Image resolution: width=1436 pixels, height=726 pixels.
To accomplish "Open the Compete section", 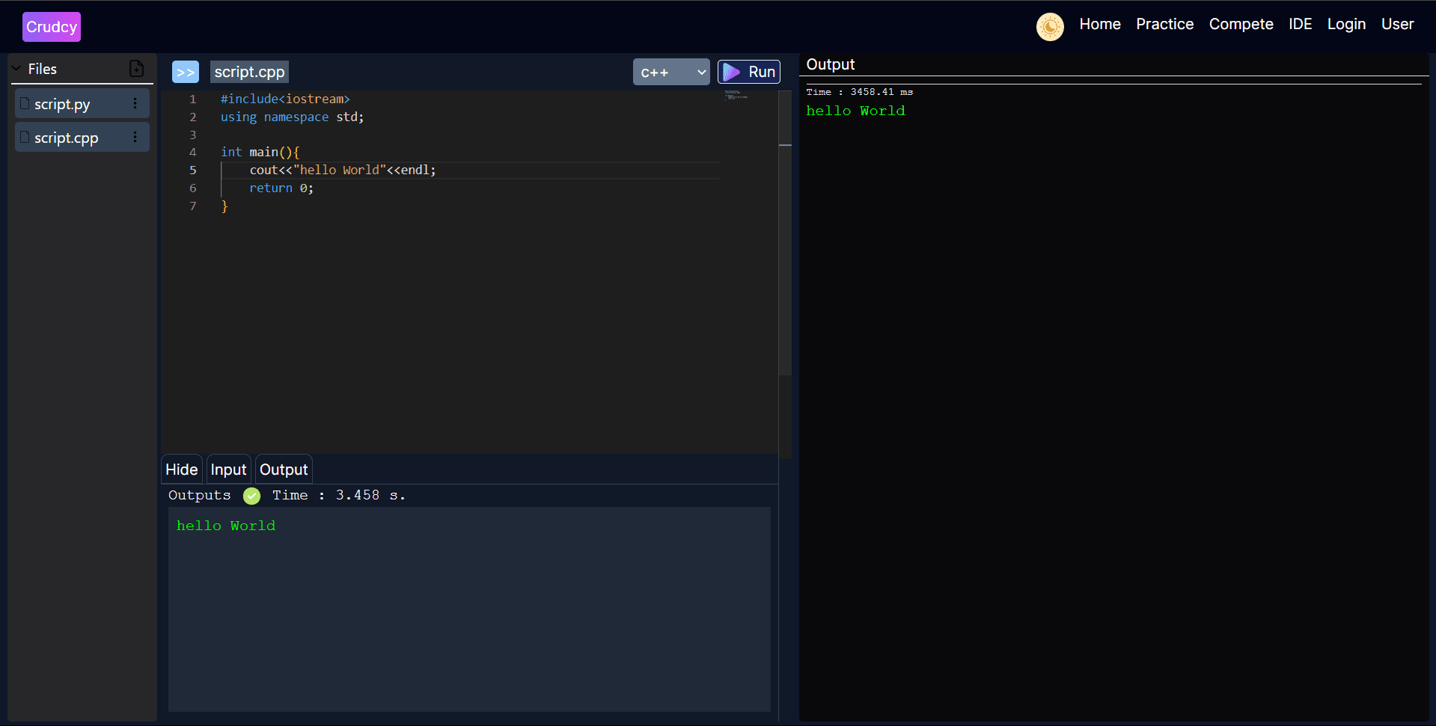I will point(1241,24).
